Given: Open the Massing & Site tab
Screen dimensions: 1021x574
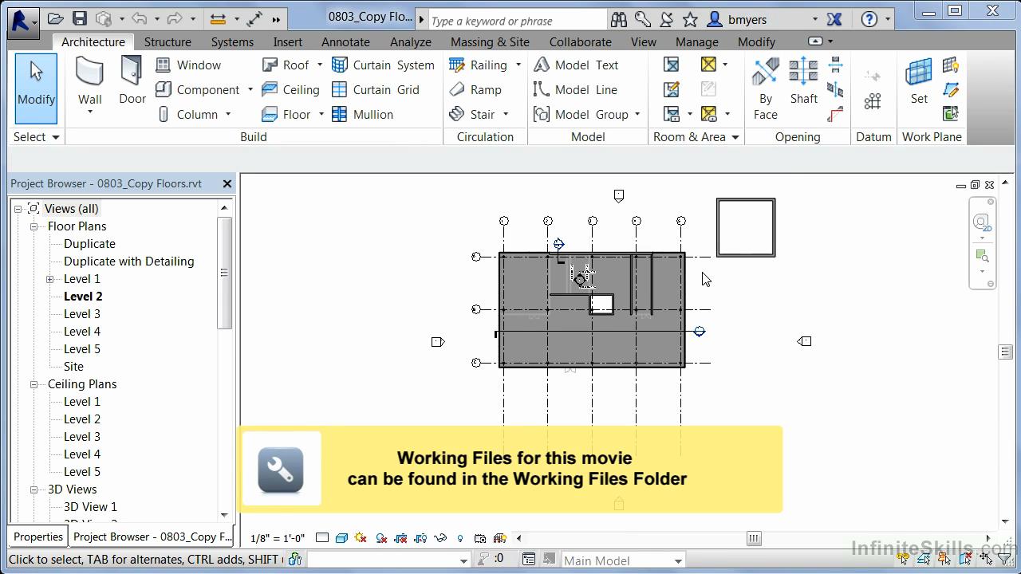Looking at the screenshot, I should [490, 41].
